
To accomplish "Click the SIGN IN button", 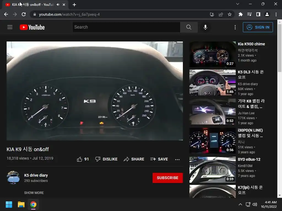I will 258,27.
